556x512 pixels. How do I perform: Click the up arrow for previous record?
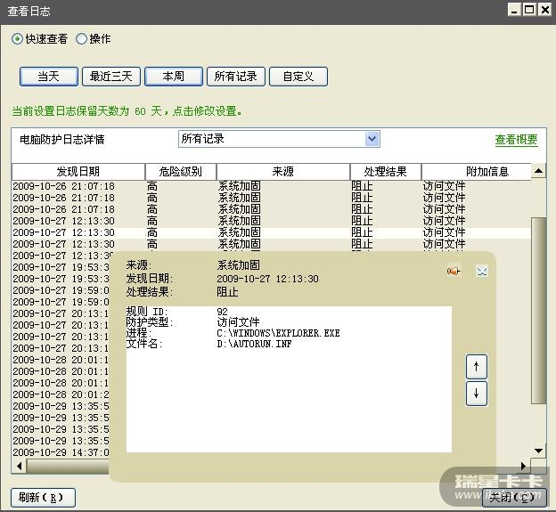click(477, 366)
